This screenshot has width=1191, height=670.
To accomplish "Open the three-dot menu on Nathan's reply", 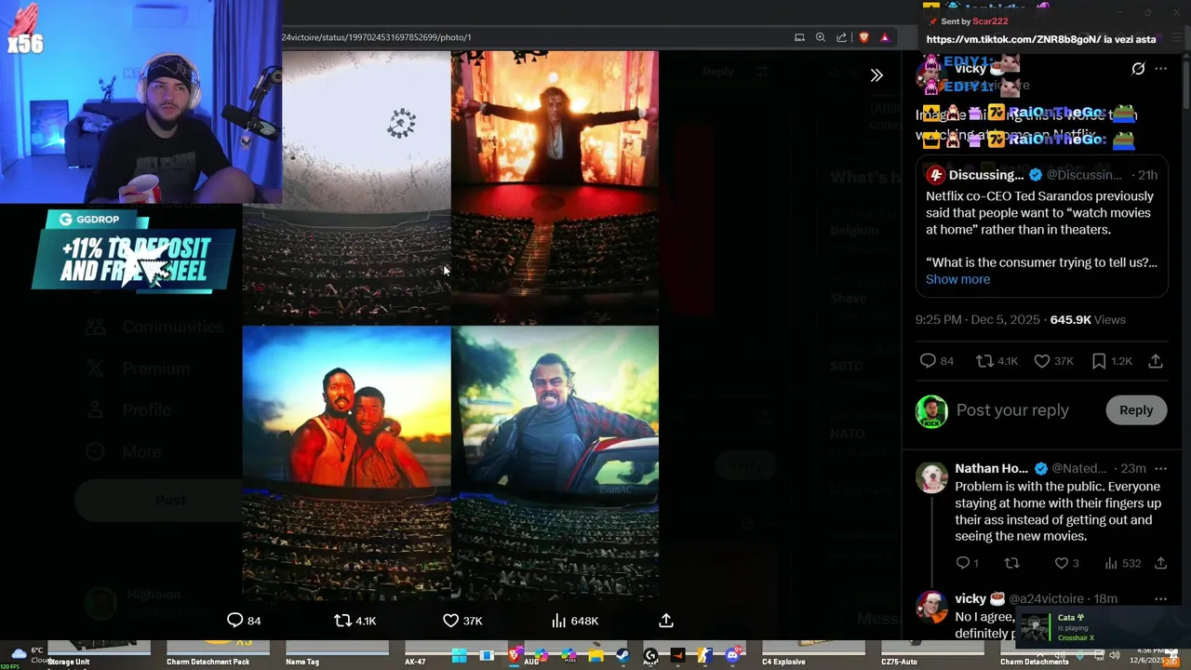I will [x=1160, y=468].
